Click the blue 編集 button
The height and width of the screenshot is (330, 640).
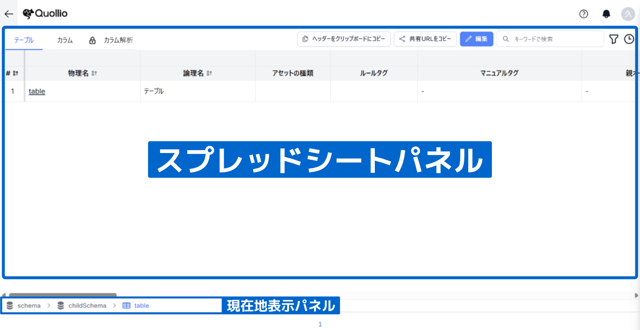point(477,39)
